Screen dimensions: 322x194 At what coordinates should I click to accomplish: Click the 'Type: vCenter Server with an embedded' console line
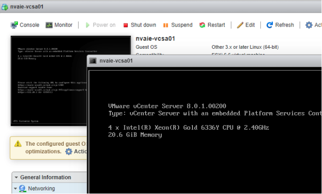pos(215,114)
